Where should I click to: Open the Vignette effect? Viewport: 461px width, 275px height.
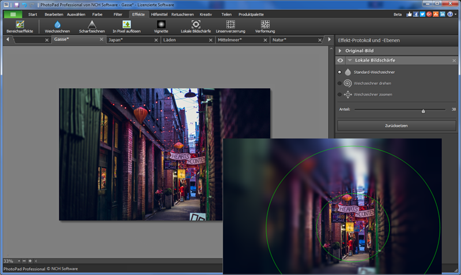point(161,27)
